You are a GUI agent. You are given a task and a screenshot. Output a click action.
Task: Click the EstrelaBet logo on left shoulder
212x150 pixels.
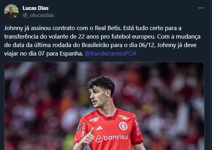[x=94, y=120]
